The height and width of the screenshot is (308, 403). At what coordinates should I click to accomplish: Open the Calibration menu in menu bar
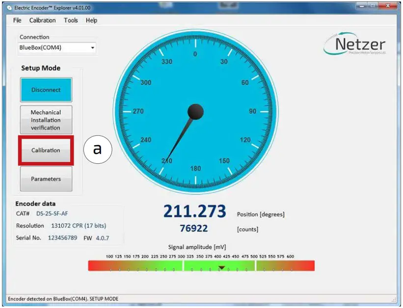pos(42,20)
